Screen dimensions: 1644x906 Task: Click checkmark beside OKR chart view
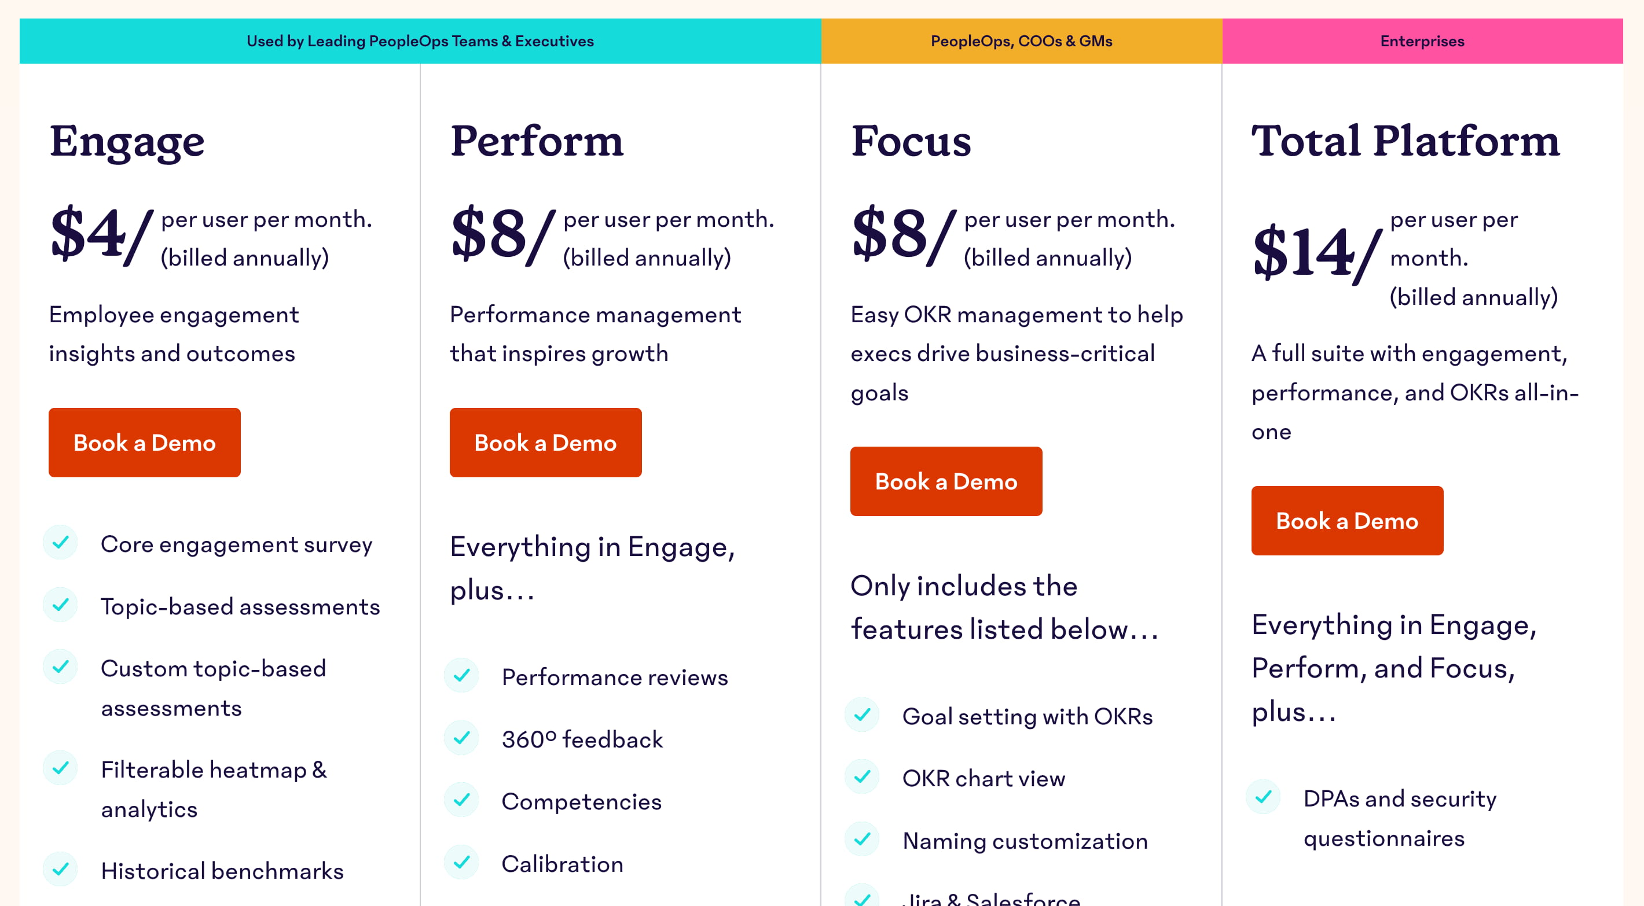[862, 776]
